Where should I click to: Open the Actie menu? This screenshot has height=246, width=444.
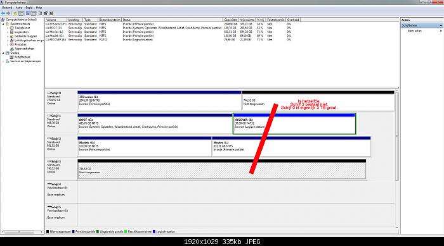[x=18, y=8]
